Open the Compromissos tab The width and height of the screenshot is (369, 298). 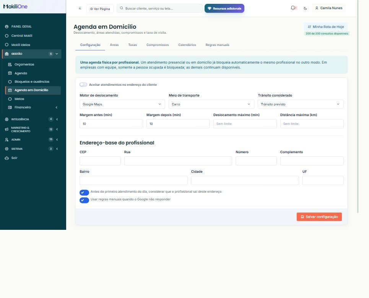click(x=158, y=45)
